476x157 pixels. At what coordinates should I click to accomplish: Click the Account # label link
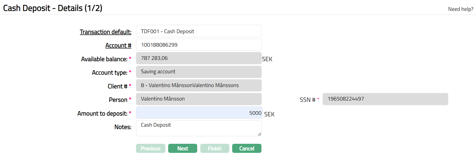pyautogui.click(x=118, y=45)
